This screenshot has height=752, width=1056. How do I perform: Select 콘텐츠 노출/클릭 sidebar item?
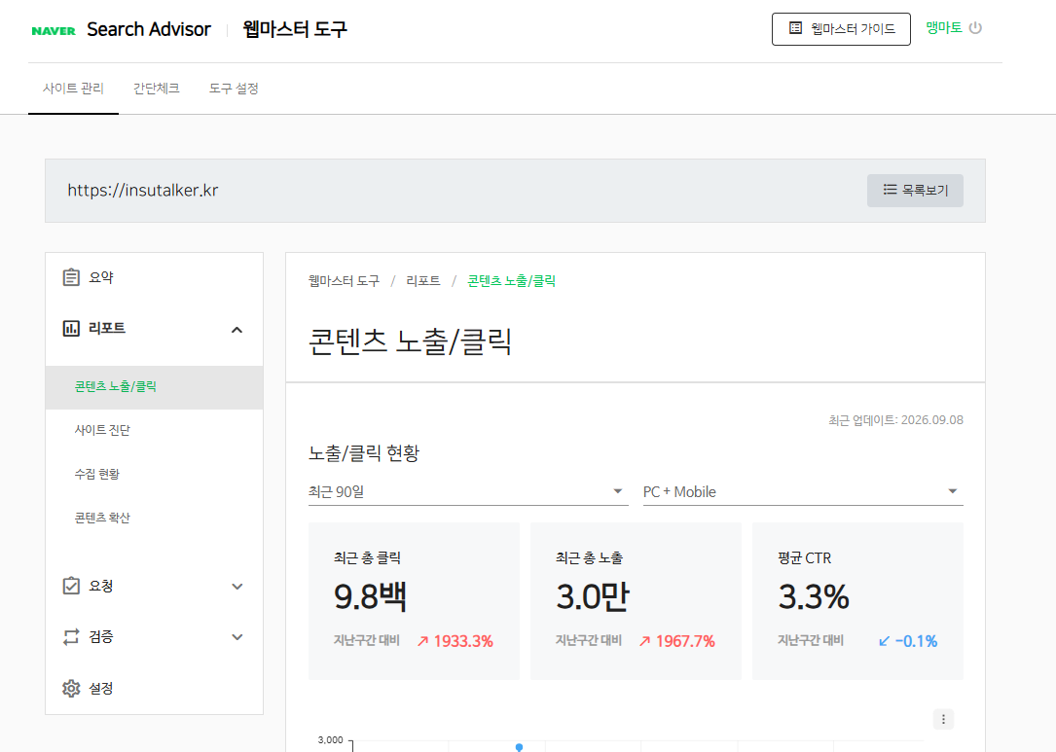154,387
